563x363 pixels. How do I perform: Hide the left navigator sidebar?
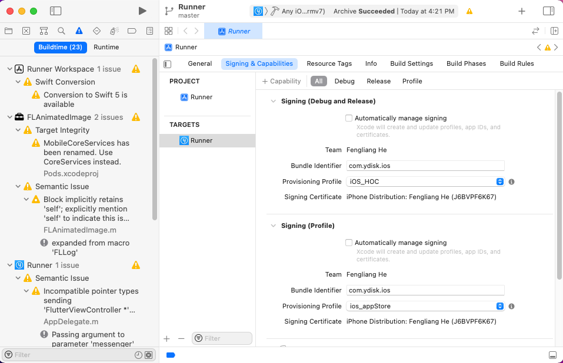pyautogui.click(x=55, y=11)
